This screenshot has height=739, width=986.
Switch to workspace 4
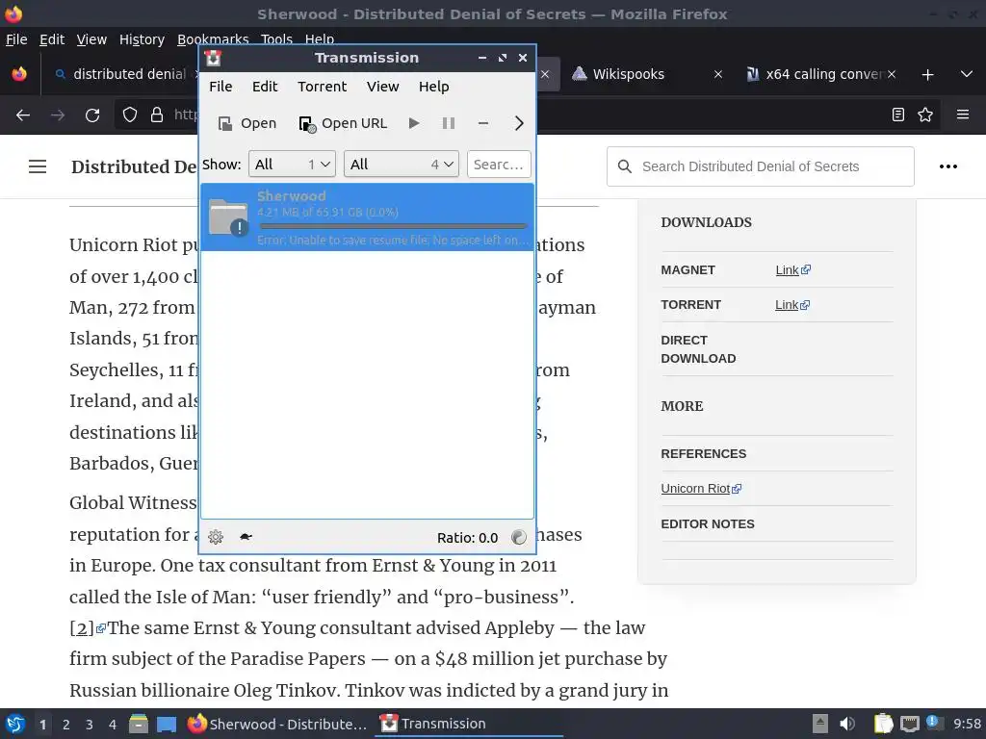[x=113, y=725]
